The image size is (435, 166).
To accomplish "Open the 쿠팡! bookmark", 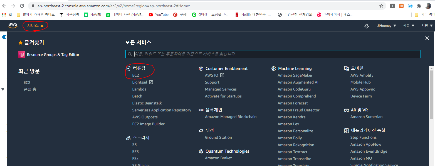I will tap(180, 15).
